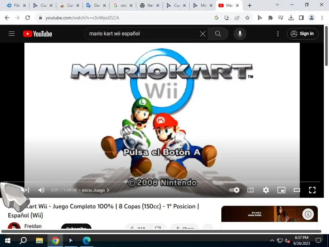Screen dimensions: 329x247
Task: Click the Google icon in the address bar
Action: pyautogui.click(x=217, y=18)
